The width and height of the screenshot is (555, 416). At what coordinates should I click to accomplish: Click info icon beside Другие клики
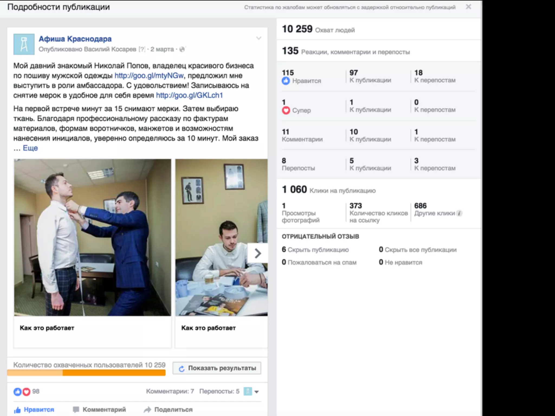459,213
